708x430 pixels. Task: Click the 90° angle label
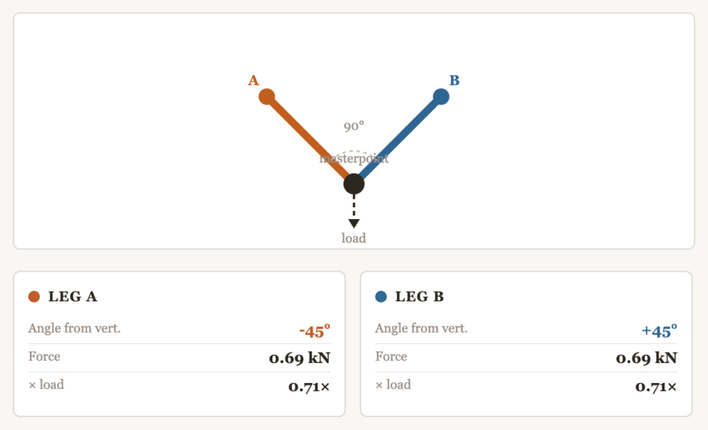tap(354, 127)
